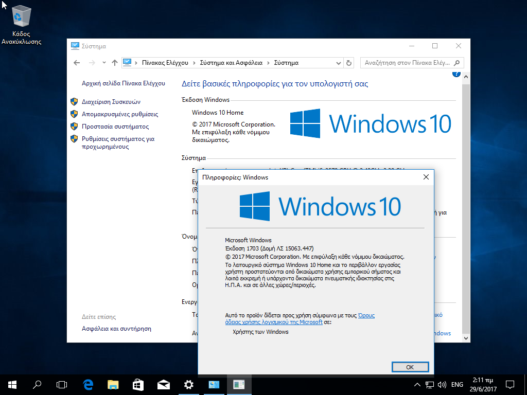The height and width of the screenshot is (395, 527).
Task: Go back using the System window's back arrow
Action: point(77,63)
